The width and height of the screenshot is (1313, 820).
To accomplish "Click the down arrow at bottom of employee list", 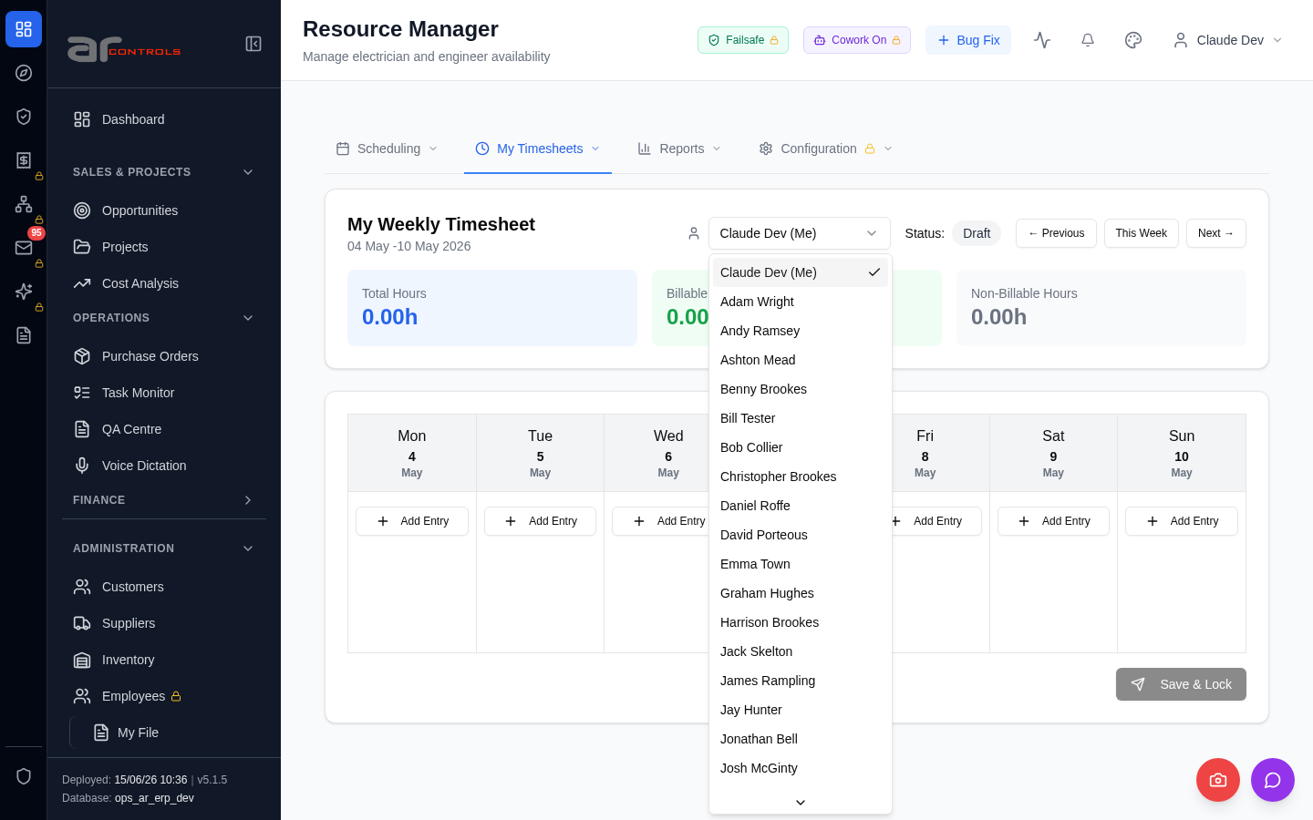I will (x=801, y=803).
